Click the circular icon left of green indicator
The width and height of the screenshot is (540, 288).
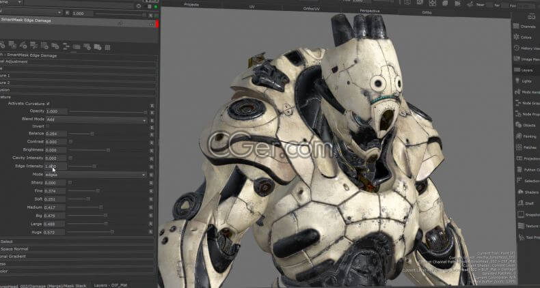(x=139, y=6)
